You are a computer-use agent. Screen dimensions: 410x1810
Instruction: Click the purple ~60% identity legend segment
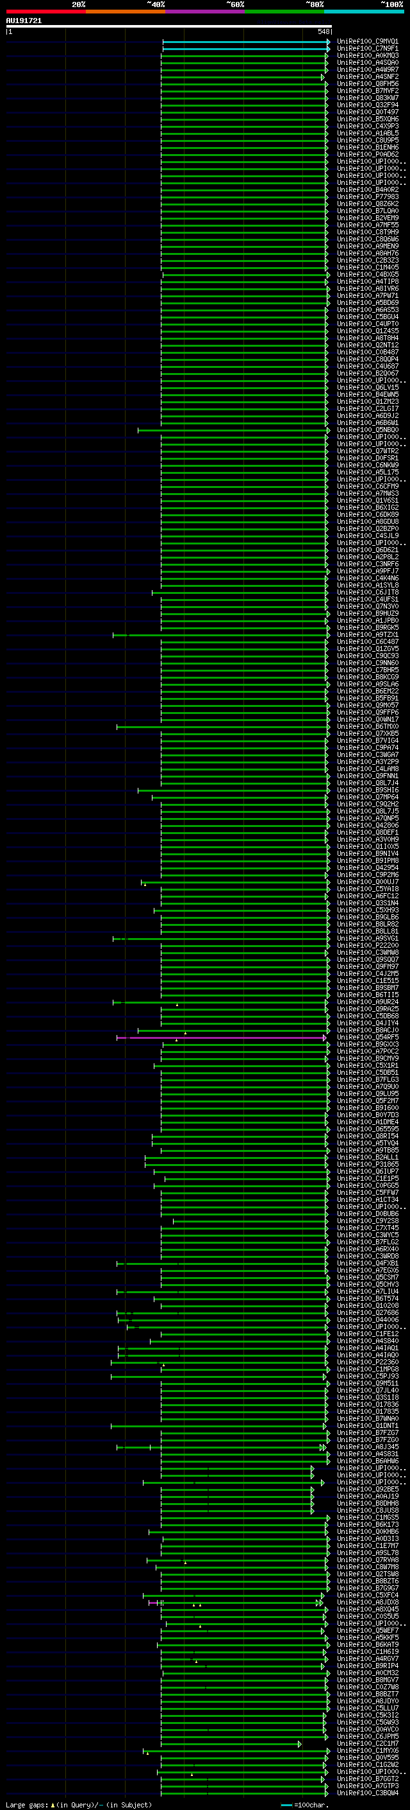pos(204,12)
